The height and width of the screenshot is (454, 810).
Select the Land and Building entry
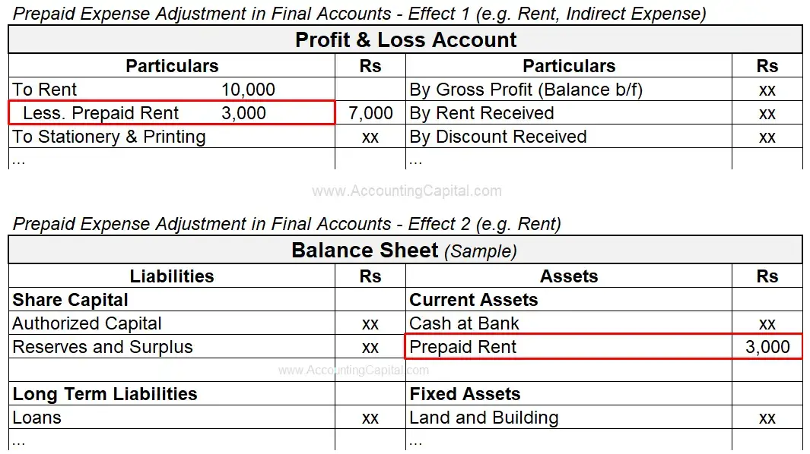tap(484, 418)
